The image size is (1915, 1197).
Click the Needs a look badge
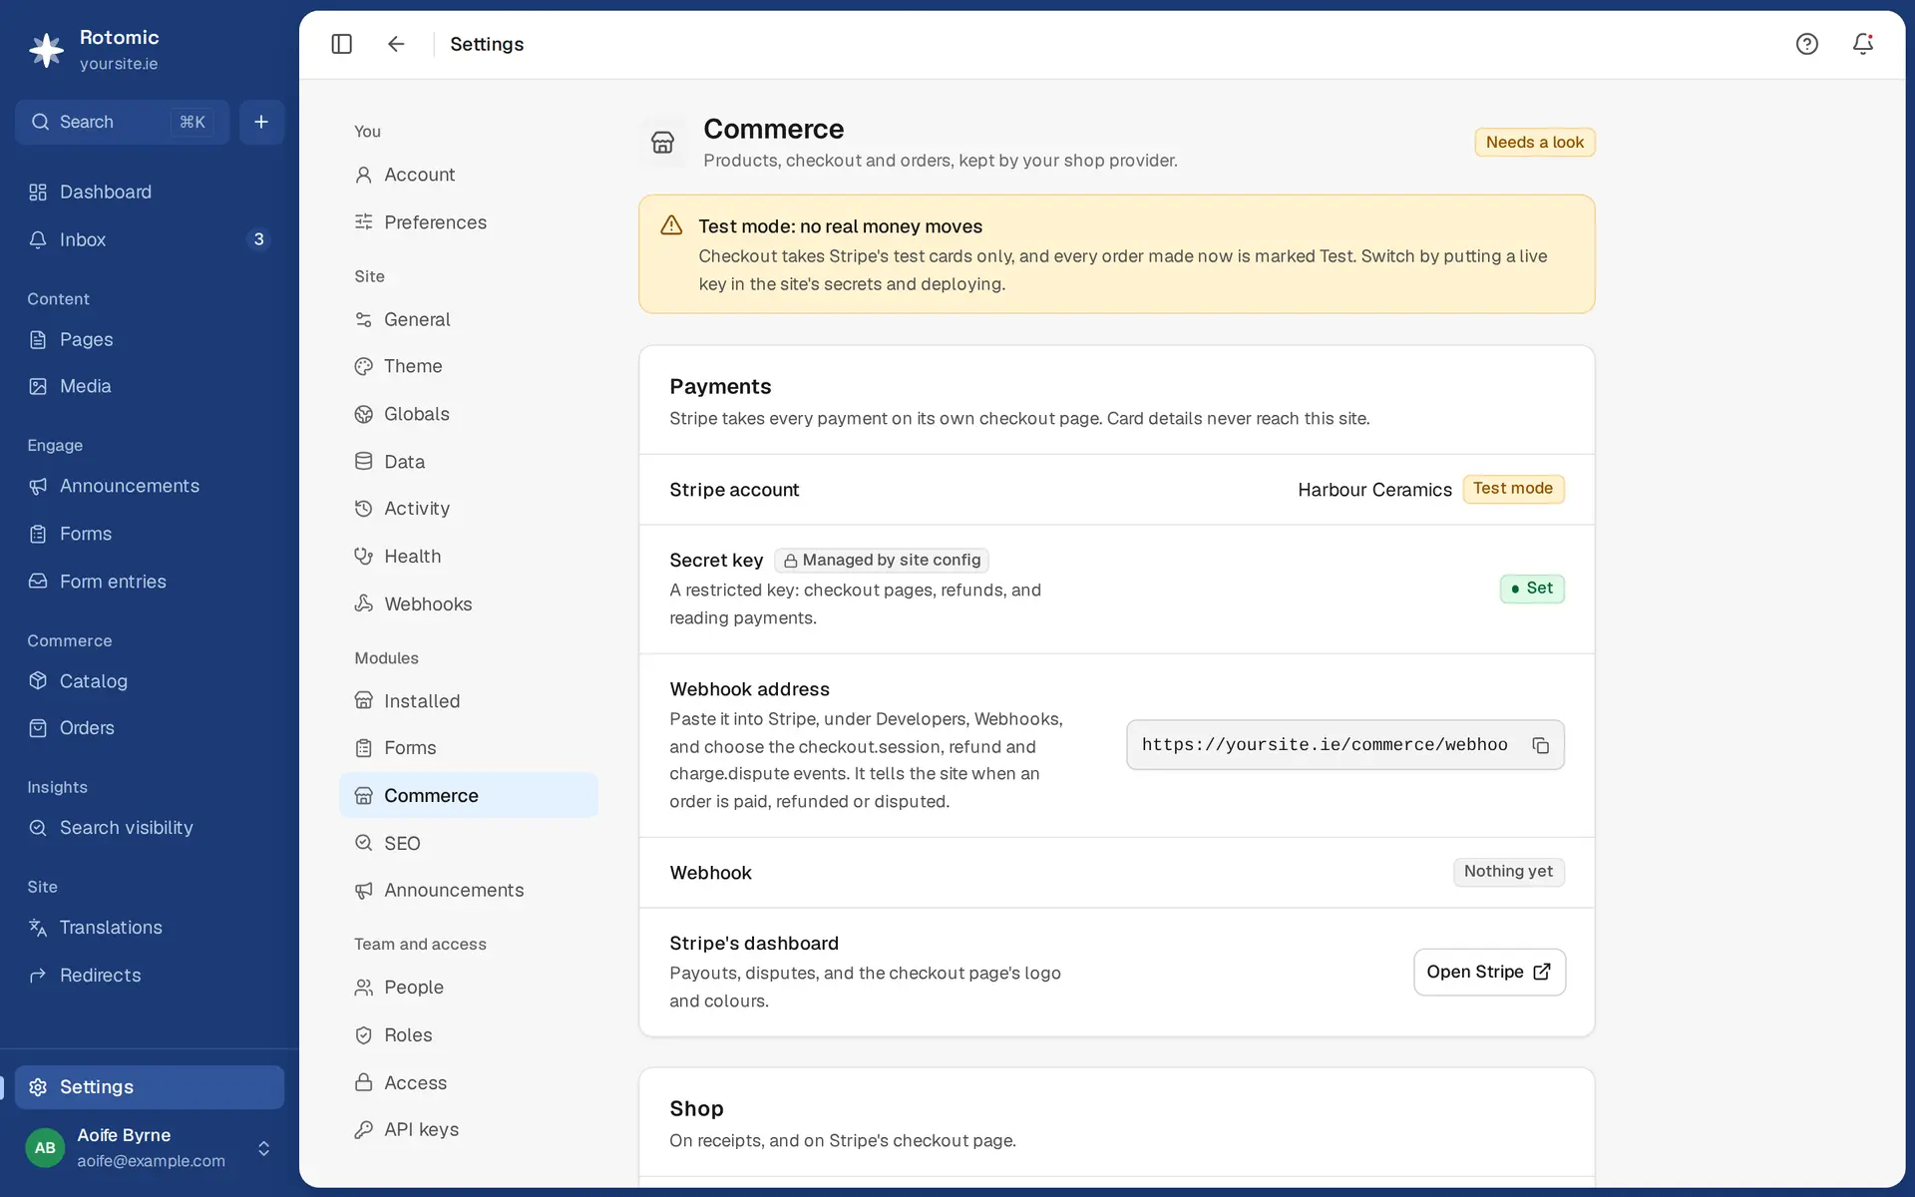[1535, 143]
